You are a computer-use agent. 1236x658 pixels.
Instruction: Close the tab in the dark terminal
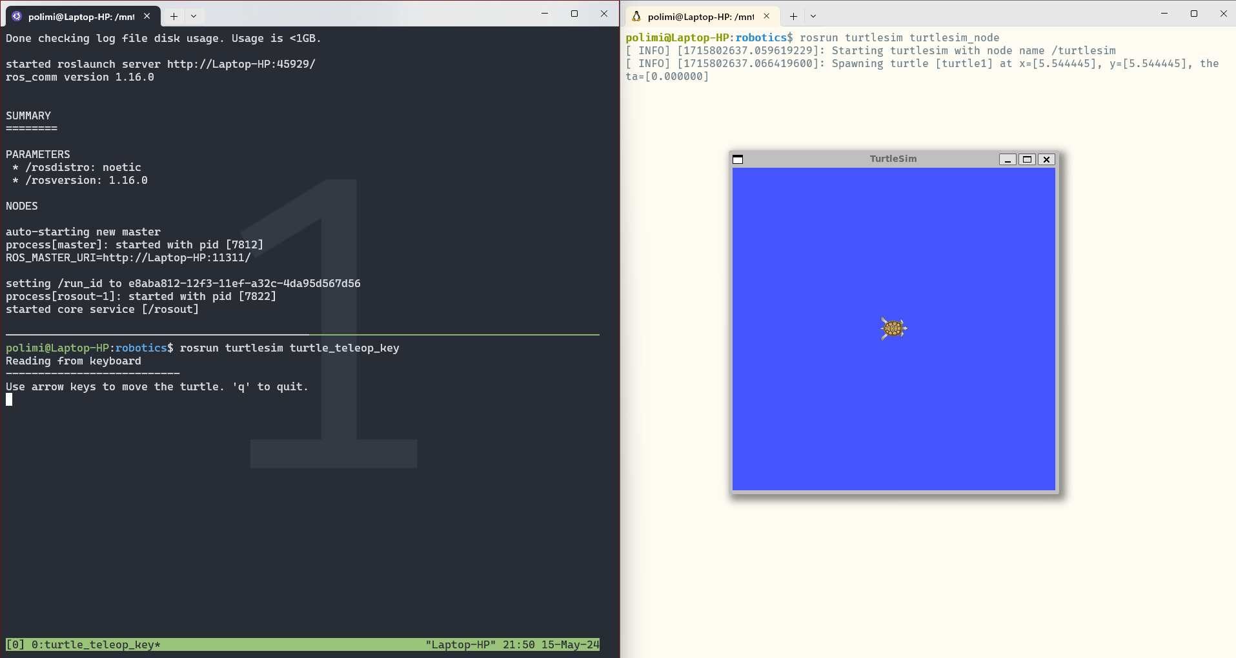tap(147, 16)
